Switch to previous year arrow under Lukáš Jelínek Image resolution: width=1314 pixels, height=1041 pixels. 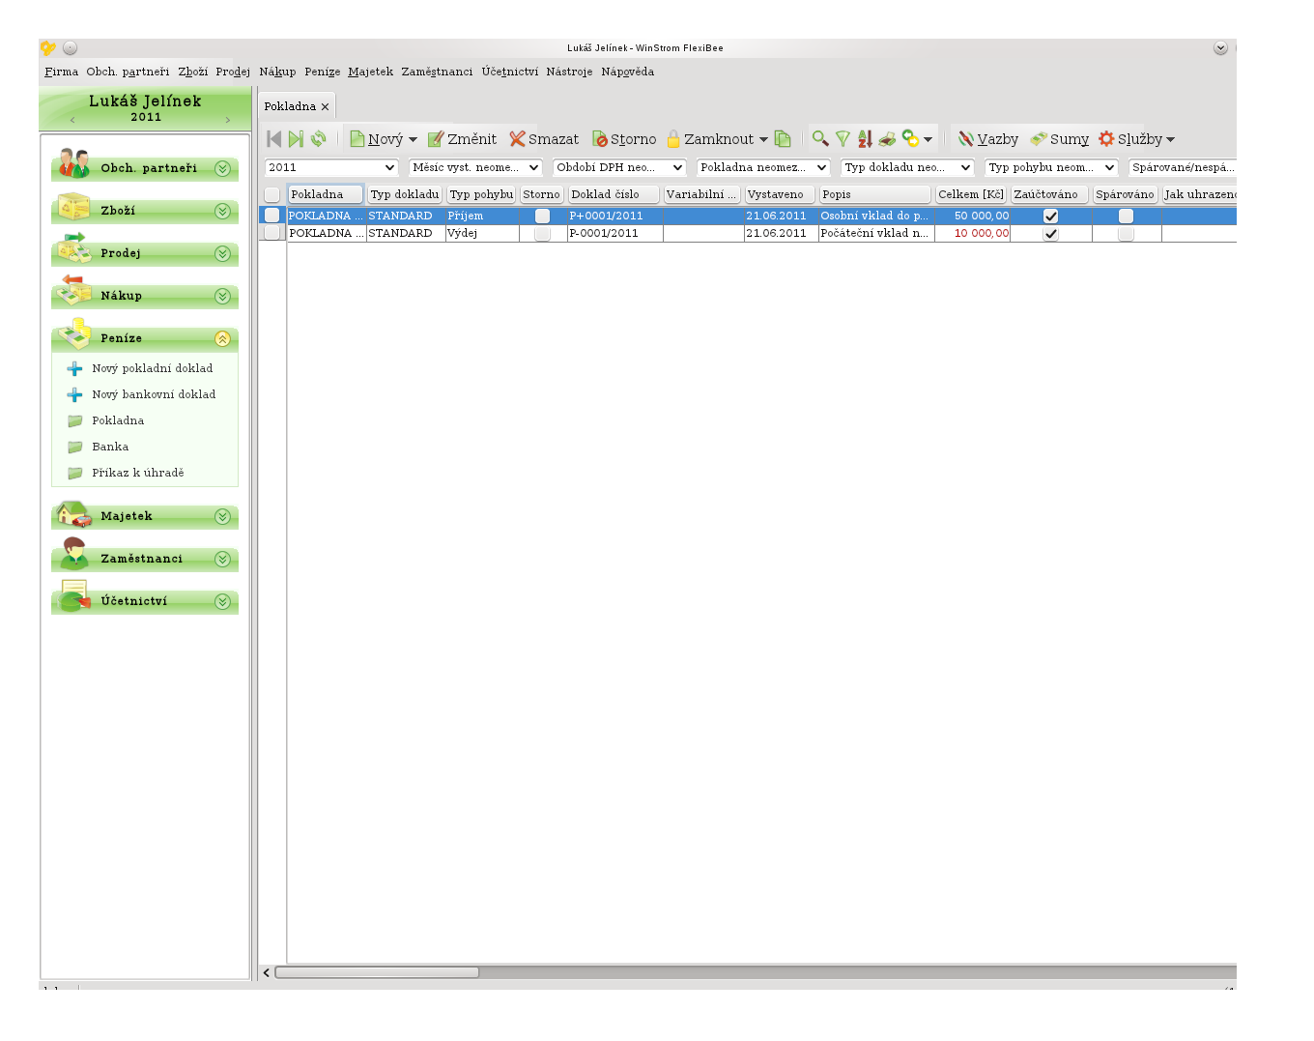tap(72, 120)
